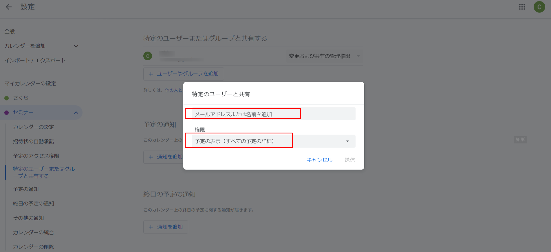Screen dimensions: 551x252
Task: Open the Google apps grid icon
Action: (x=522, y=7)
